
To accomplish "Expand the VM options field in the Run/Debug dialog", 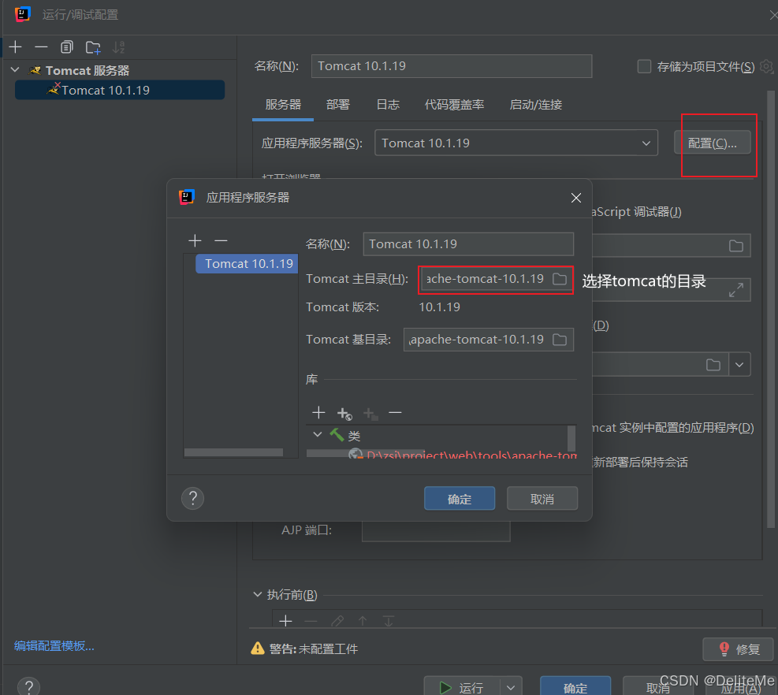I will (735, 290).
